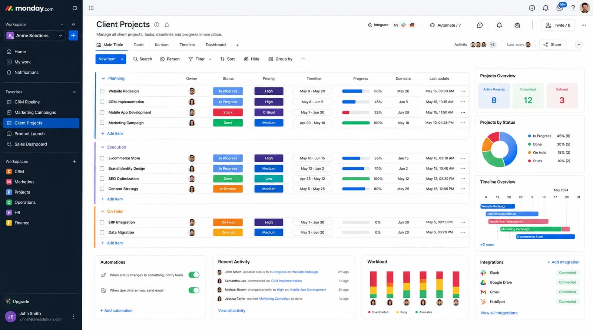Open board discussion chat bubble icon
The height and width of the screenshot is (330, 593).
tap(480, 25)
